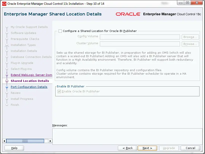Click Select Plug-ins step label

21,69
